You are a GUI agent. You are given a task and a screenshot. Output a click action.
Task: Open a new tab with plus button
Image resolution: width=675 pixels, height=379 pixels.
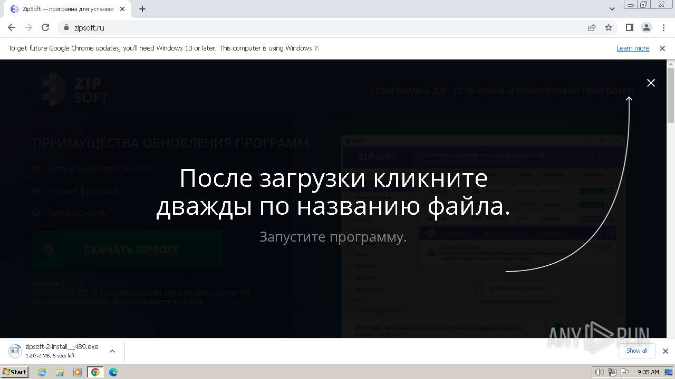[142, 9]
